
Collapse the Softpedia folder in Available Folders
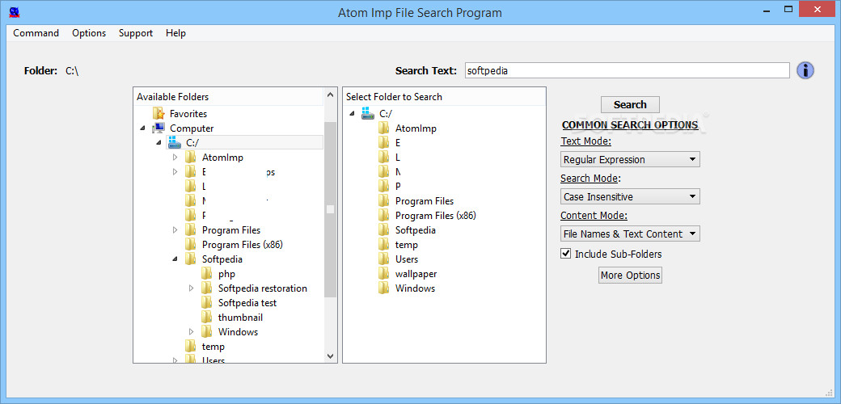(x=175, y=259)
